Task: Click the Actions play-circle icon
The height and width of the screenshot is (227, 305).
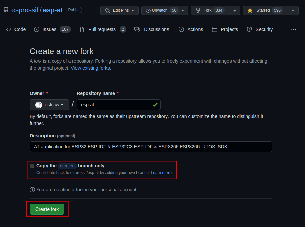Action: (181, 29)
